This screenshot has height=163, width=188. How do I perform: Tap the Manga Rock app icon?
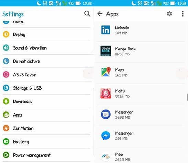pyautogui.click(x=106, y=51)
